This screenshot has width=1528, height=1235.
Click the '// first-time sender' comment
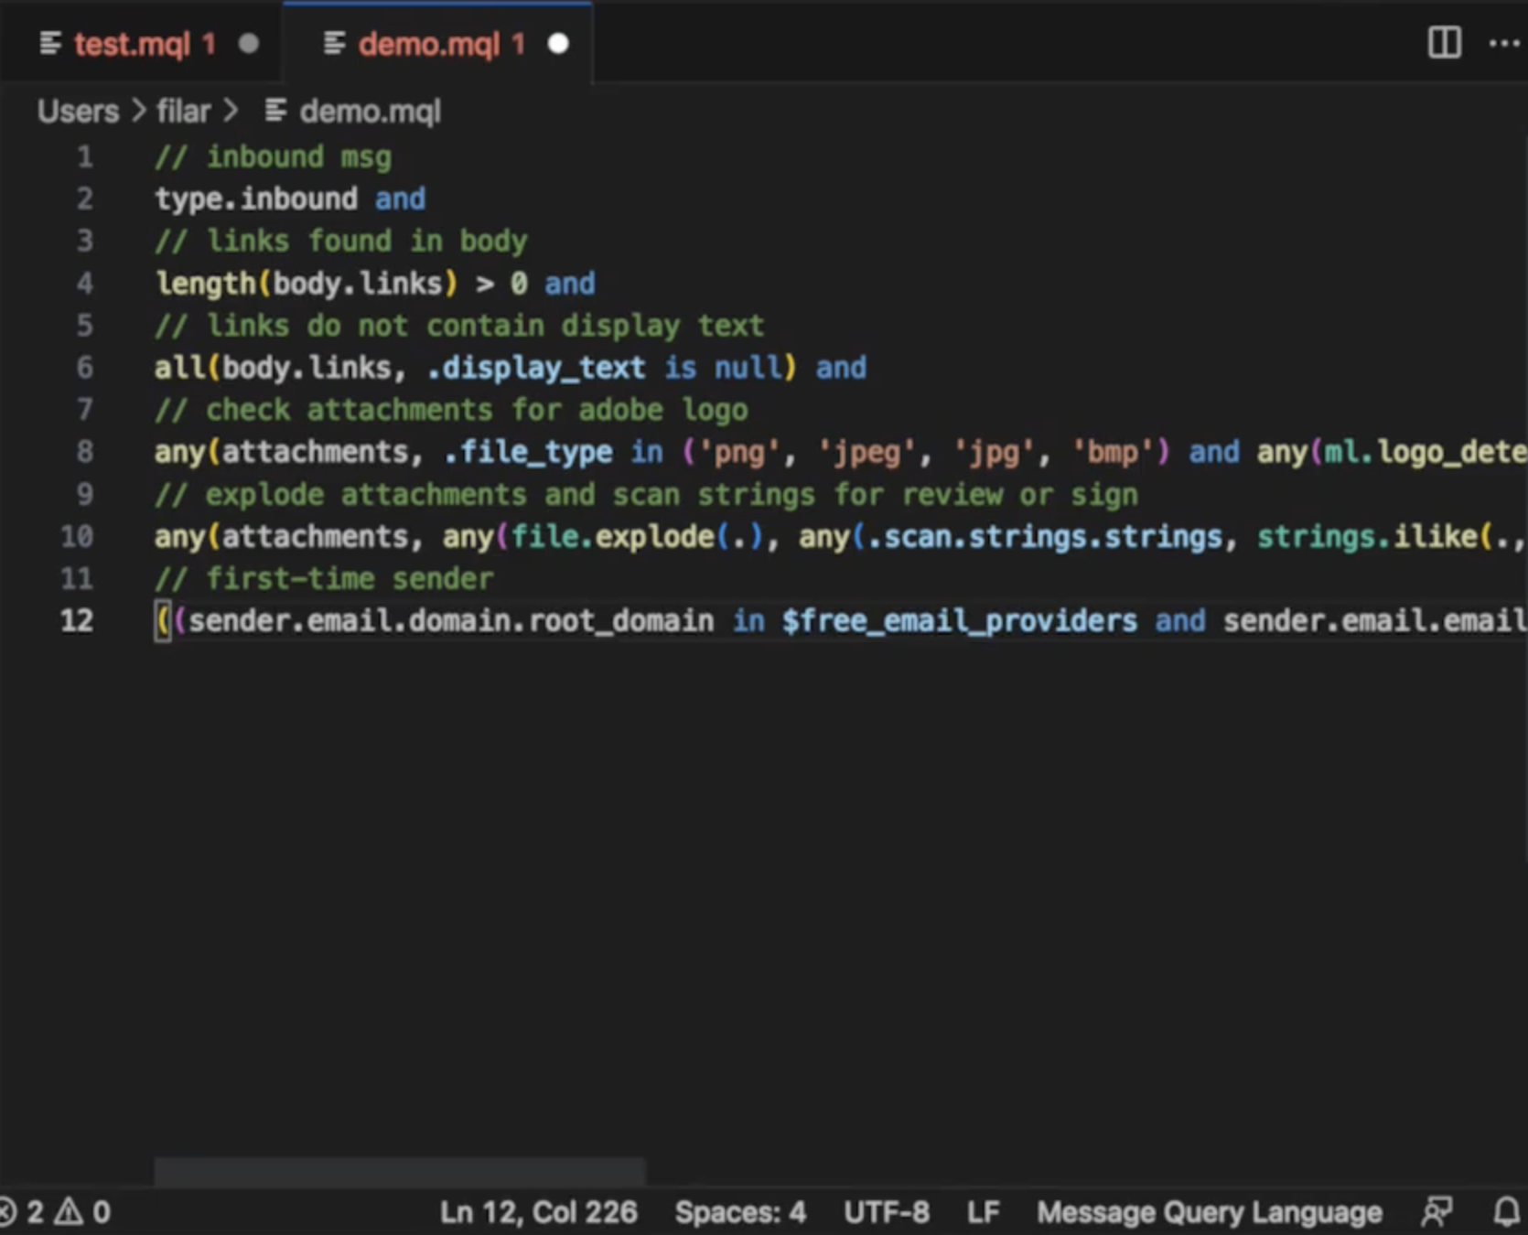pos(324,579)
